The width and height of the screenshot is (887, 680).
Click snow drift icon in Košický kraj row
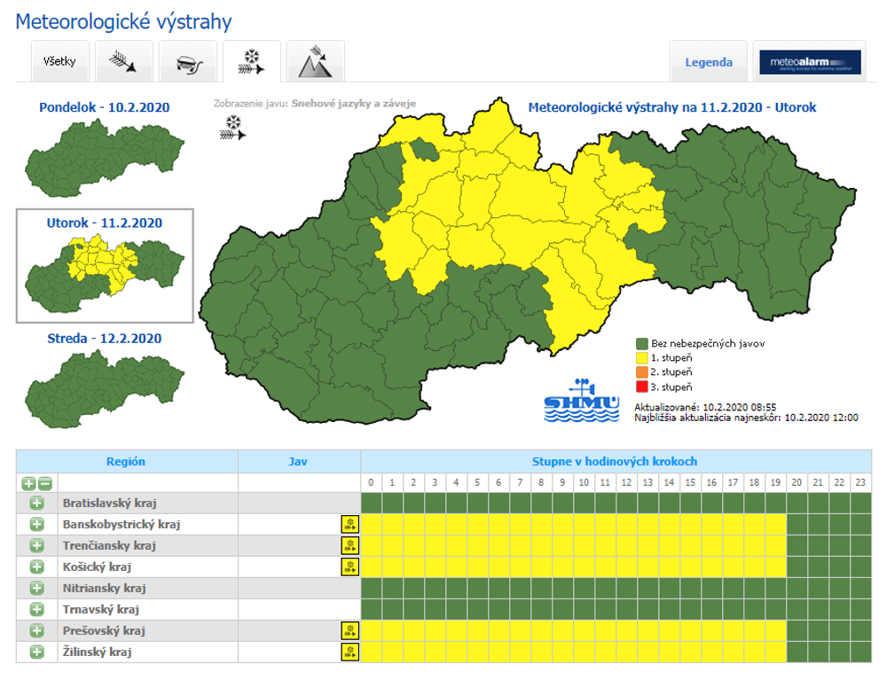click(350, 567)
